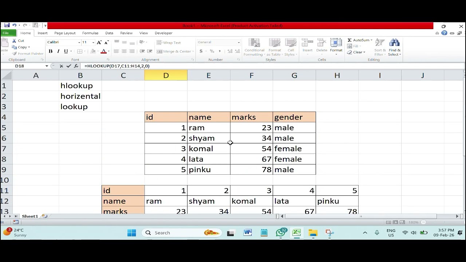Apply comma style number format

[x=220, y=51]
